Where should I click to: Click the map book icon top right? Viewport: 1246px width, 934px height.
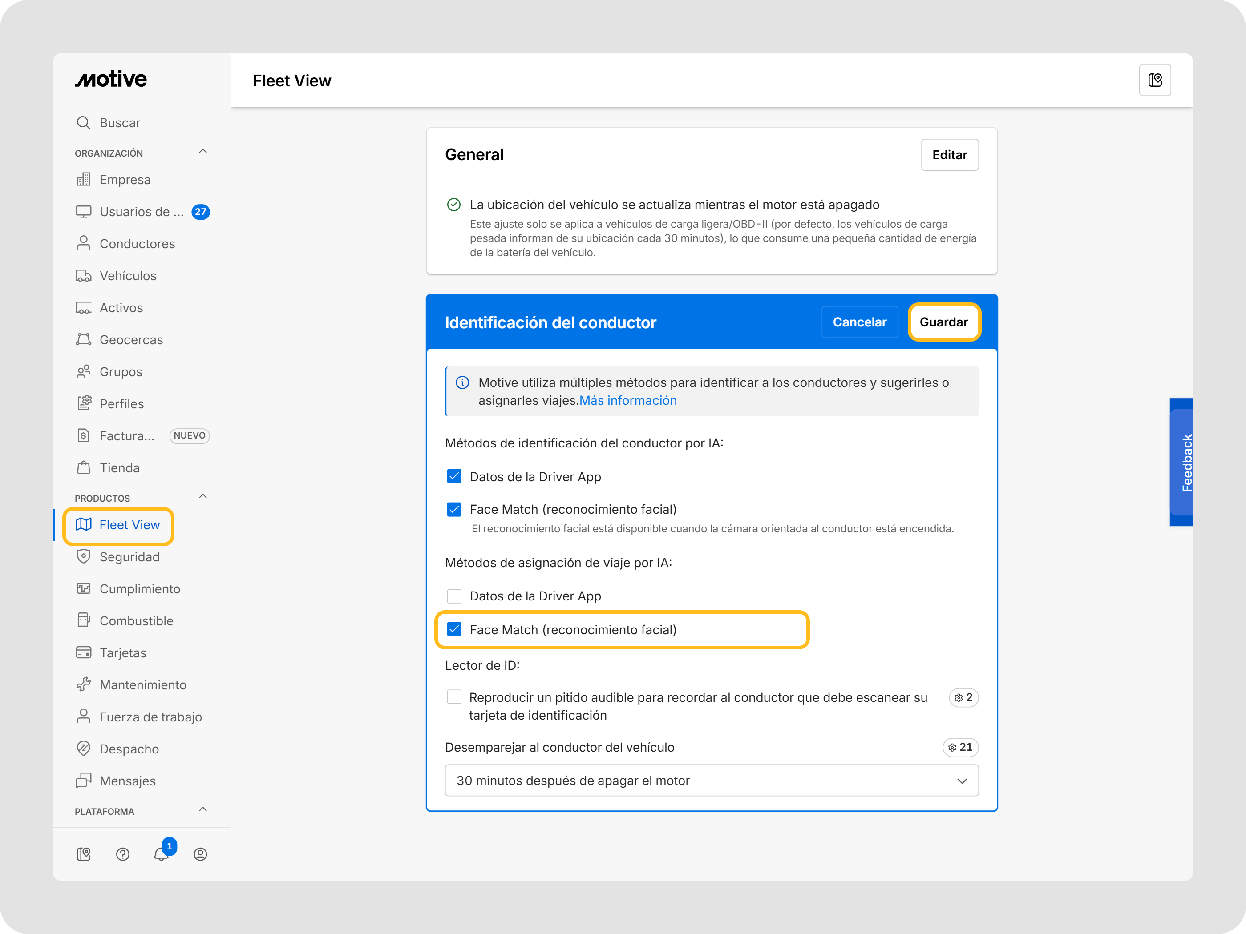[1154, 80]
